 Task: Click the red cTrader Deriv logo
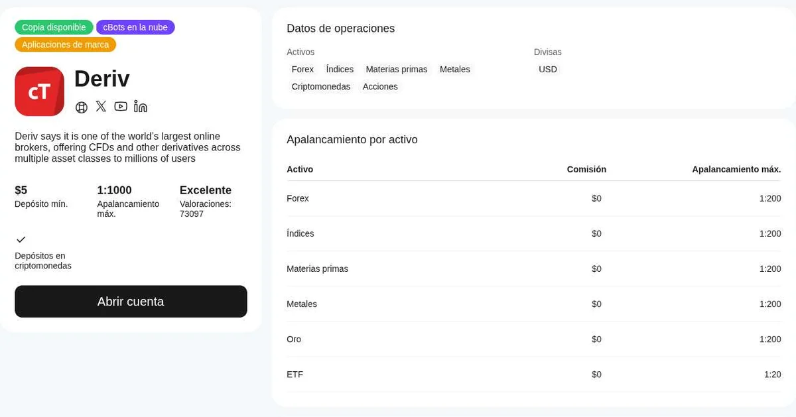tap(40, 91)
